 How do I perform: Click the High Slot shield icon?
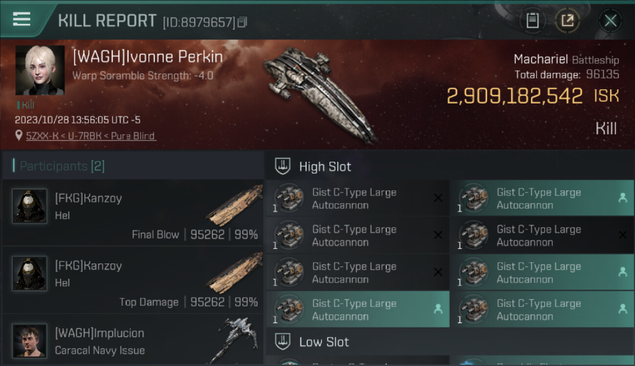coord(283,166)
